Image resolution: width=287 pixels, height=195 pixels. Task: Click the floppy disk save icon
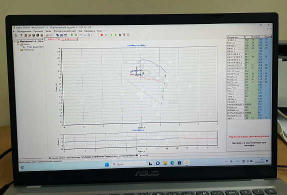pyautogui.click(x=34, y=35)
